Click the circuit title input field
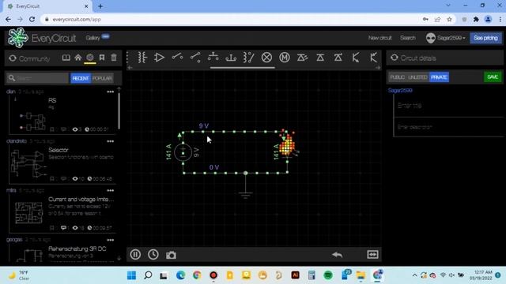 [448, 106]
